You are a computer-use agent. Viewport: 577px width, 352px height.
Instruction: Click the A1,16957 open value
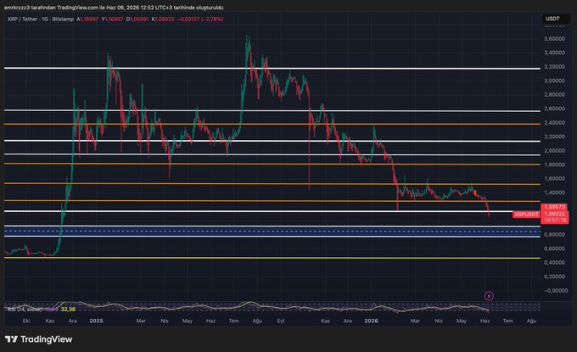pyautogui.click(x=87, y=20)
